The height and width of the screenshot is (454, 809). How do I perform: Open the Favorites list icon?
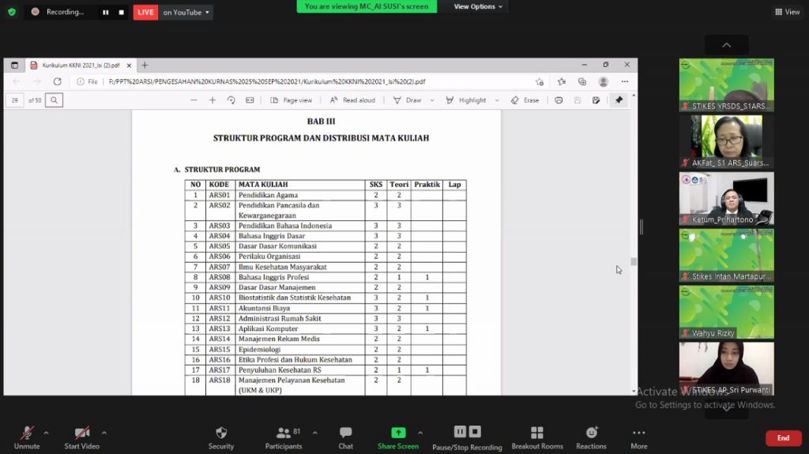562,81
